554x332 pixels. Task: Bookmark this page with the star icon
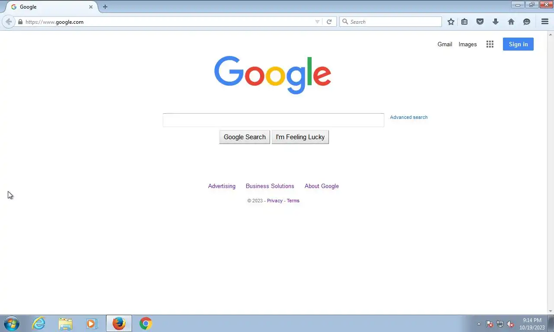[451, 22]
